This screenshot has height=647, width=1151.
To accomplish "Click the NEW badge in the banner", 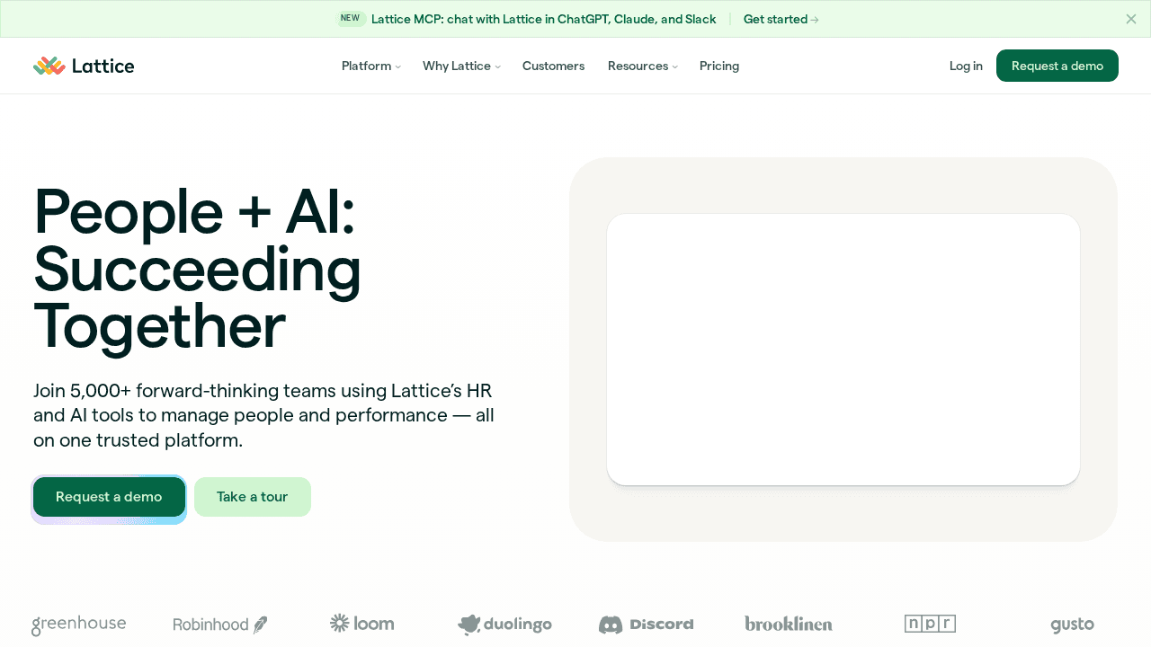I will (x=350, y=18).
